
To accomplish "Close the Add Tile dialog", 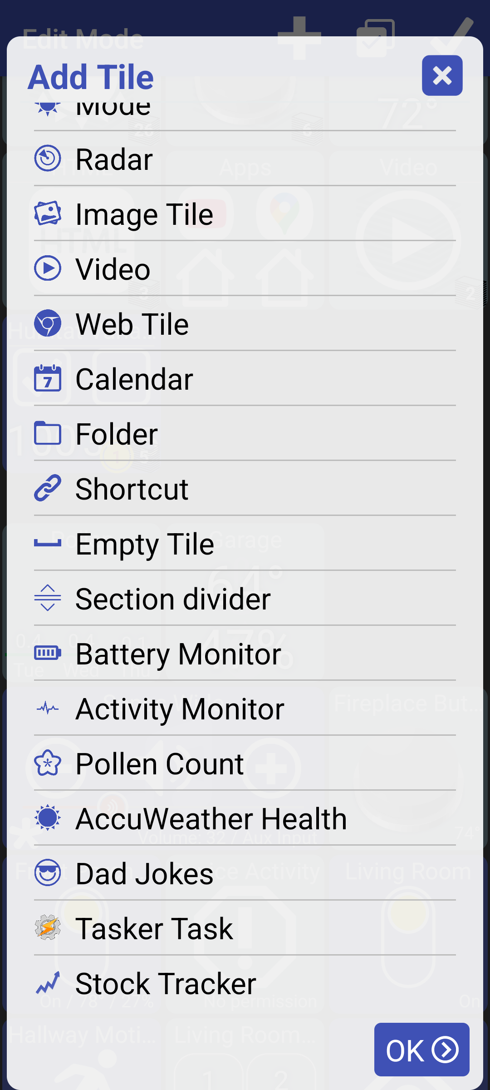I will [442, 75].
